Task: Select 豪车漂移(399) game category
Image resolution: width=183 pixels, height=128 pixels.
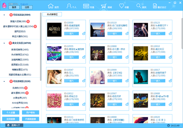Action: coord(18,93)
